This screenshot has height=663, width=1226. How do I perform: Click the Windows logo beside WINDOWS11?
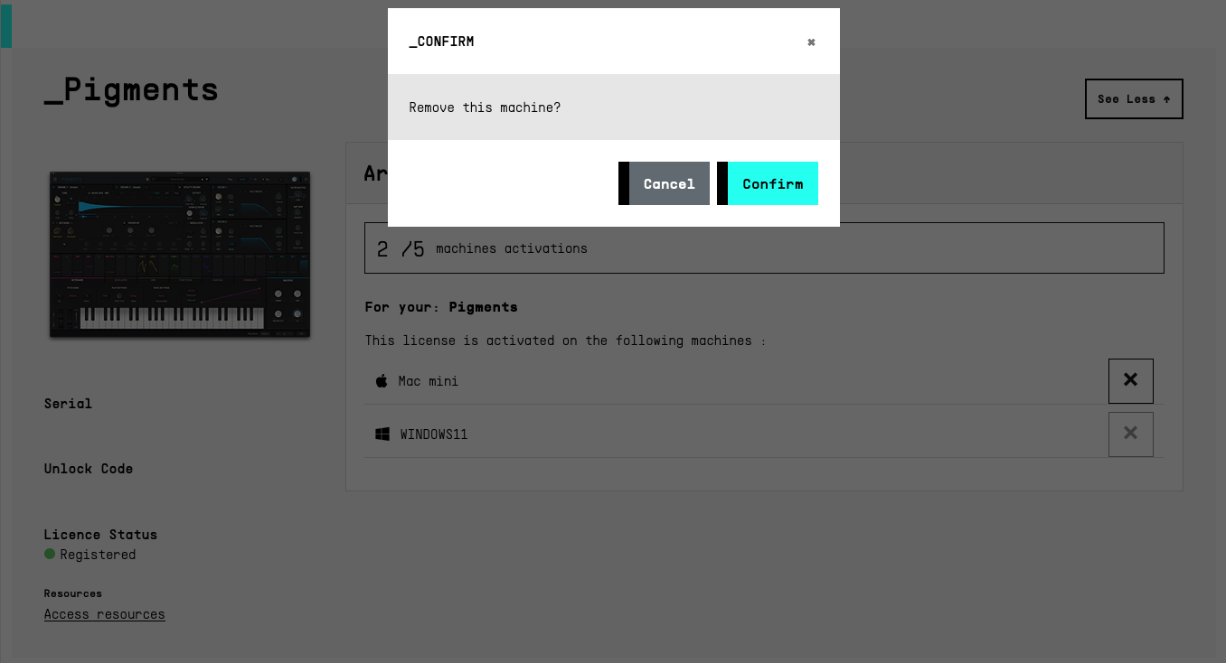[x=382, y=434]
